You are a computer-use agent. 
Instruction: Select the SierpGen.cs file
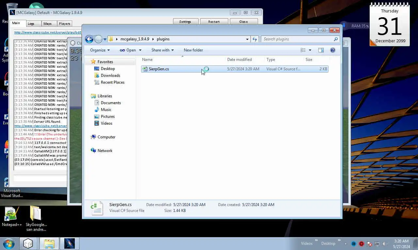coord(234,69)
